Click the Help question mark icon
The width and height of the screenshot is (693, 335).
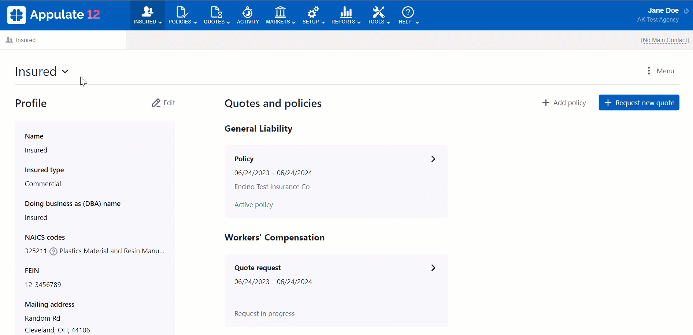408,12
